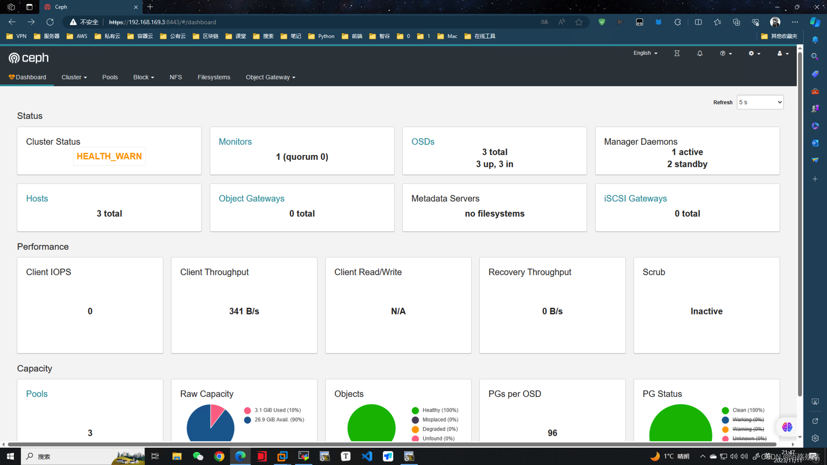Open Edge browser in the taskbar
Image resolution: width=827 pixels, height=465 pixels.
tap(240, 456)
